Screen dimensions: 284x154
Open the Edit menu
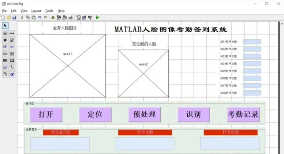(14, 11)
